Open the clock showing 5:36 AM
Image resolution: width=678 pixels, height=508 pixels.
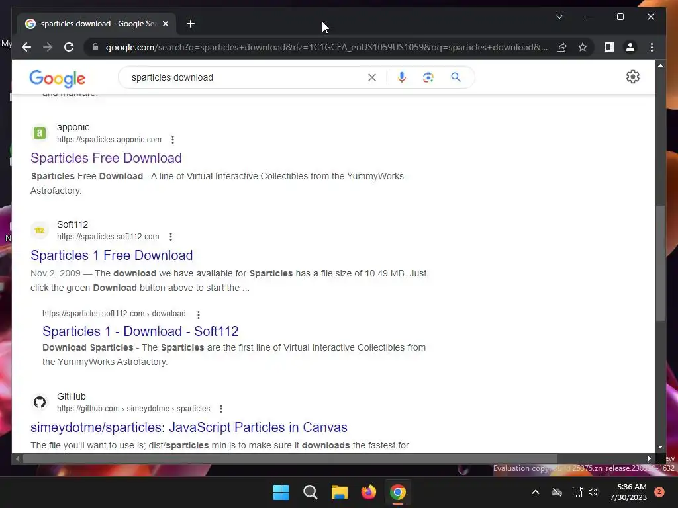(x=628, y=492)
